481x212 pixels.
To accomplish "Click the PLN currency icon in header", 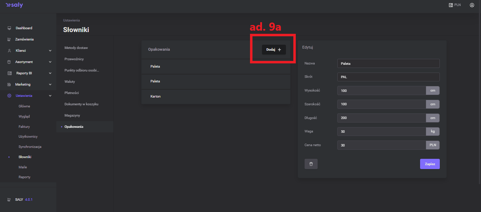I will pyautogui.click(x=450, y=5).
